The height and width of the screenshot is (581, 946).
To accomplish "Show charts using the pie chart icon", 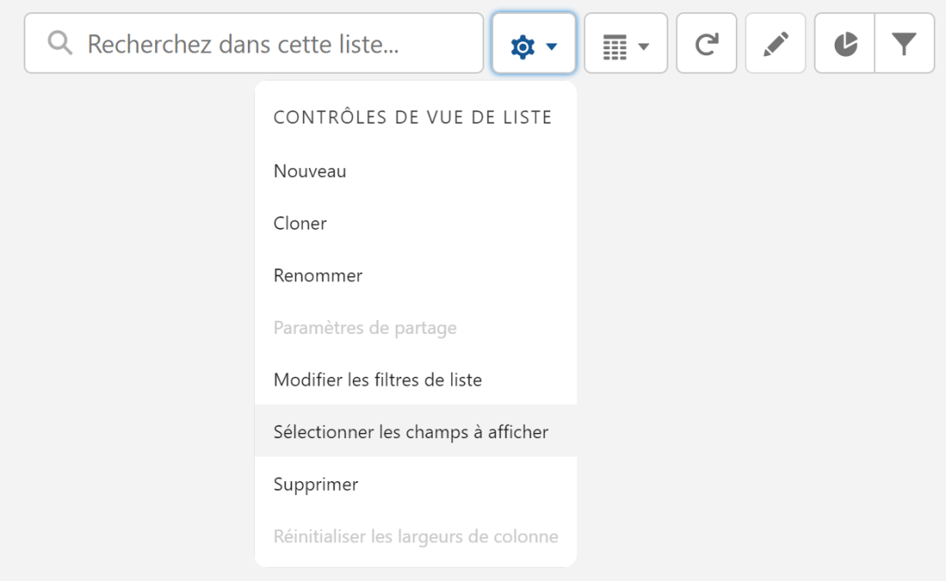I will (844, 44).
